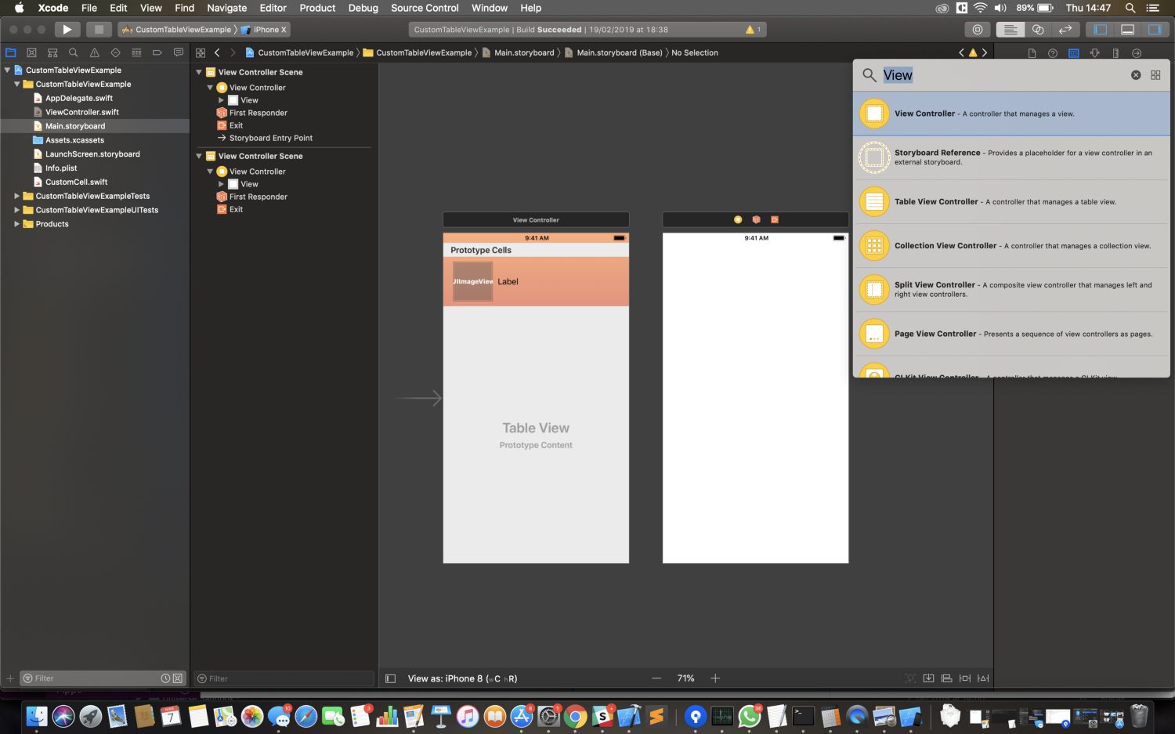Show the Project navigator
1175x734 pixels.
pos(11,52)
